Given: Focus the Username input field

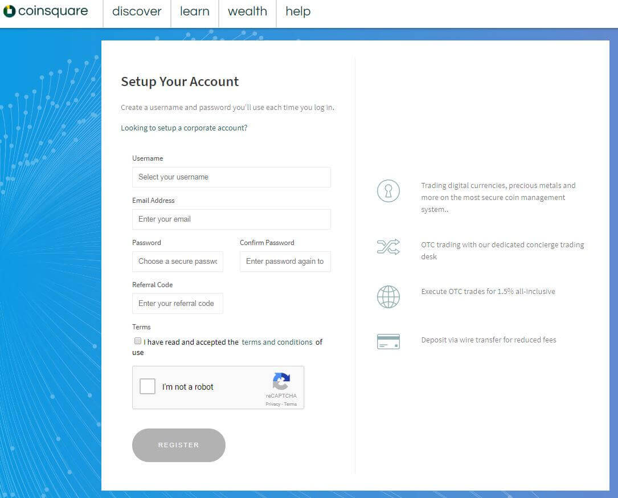Looking at the screenshot, I should (x=231, y=177).
